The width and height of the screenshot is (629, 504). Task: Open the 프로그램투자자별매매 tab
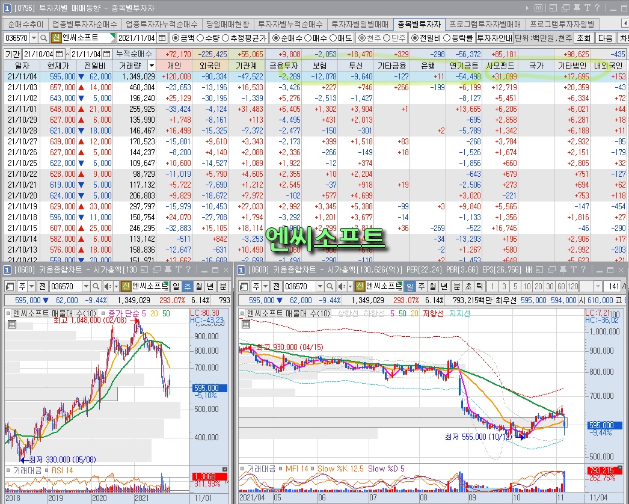tap(485, 24)
